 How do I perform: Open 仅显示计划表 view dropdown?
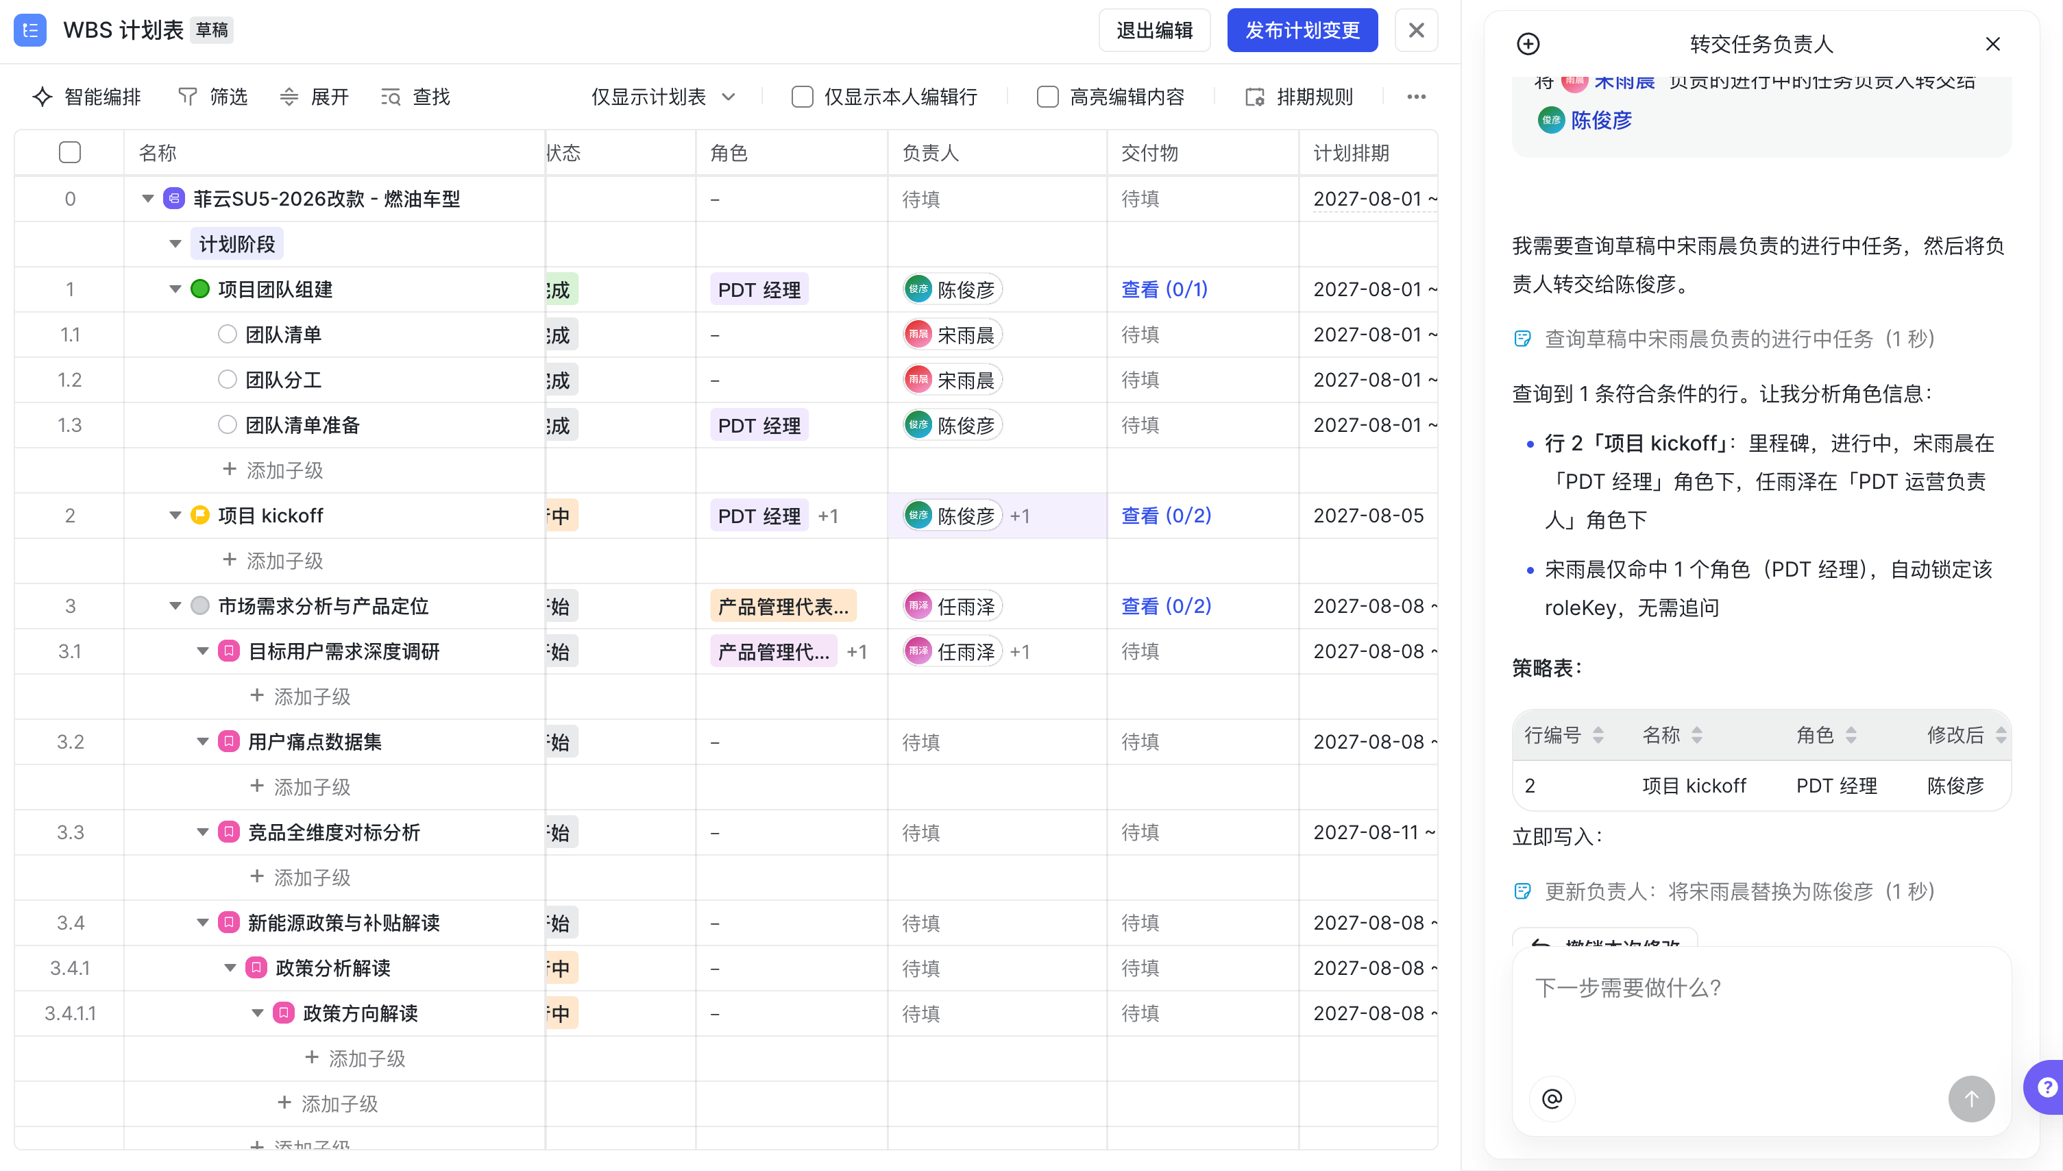click(664, 97)
